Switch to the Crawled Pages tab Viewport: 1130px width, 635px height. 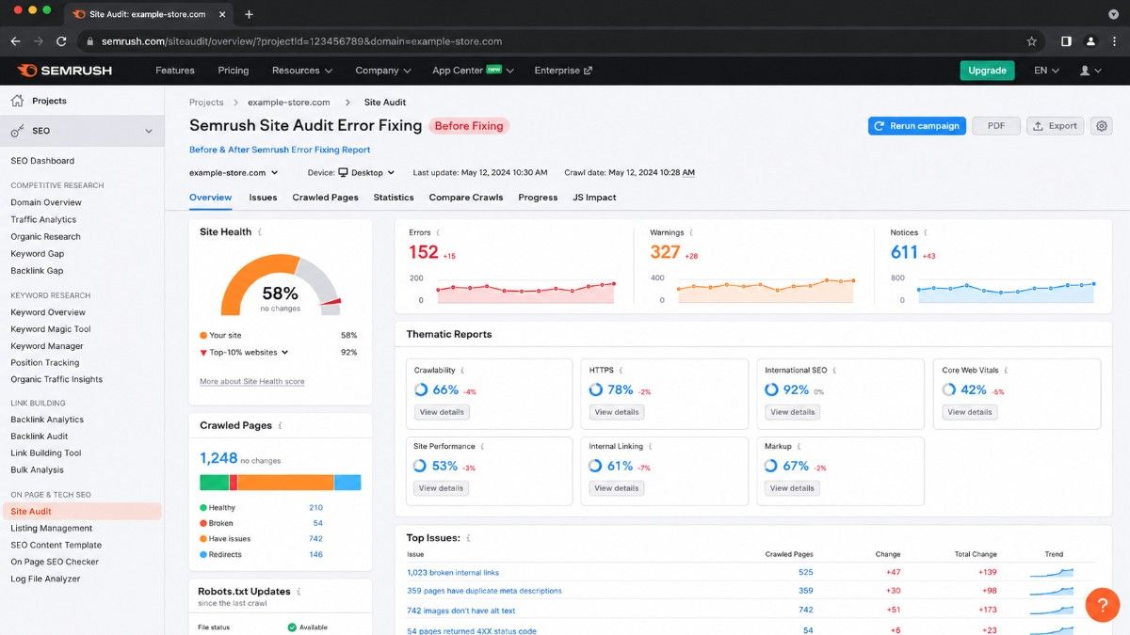pos(325,198)
